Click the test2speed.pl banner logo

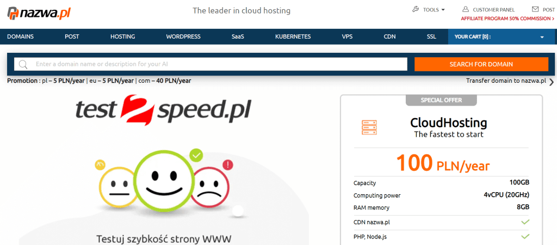click(163, 109)
